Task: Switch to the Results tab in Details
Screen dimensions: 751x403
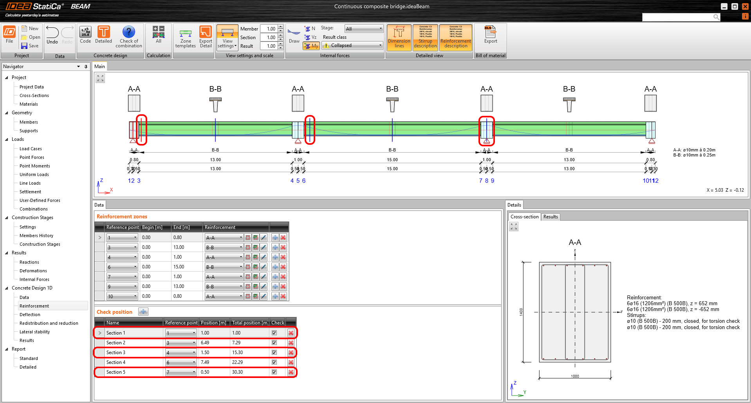Action: 550,217
